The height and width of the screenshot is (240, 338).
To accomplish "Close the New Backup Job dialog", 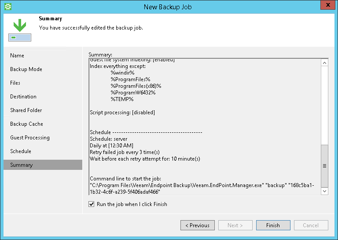I will click(x=326, y=6).
